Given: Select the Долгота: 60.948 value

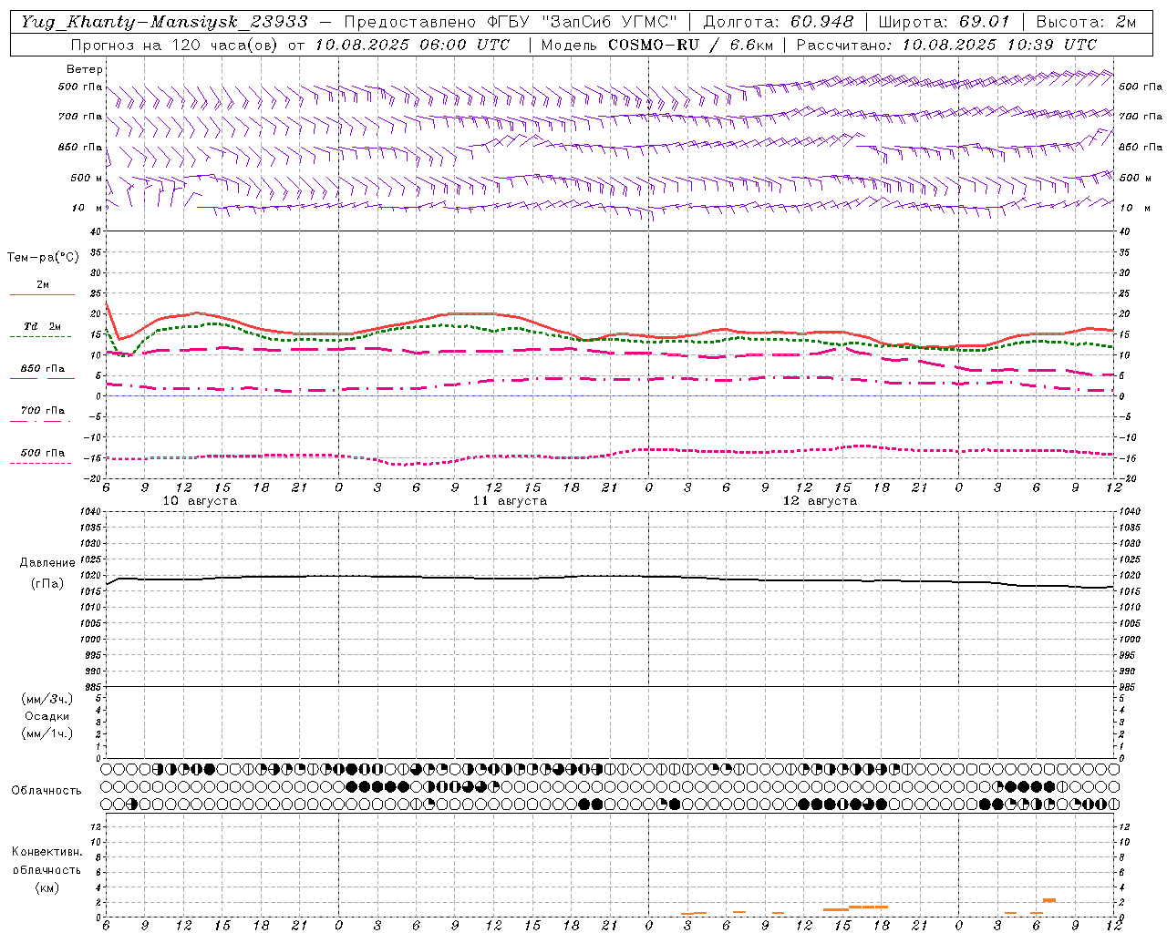Looking at the screenshot, I should coord(779,22).
